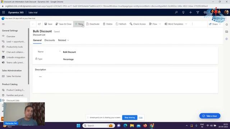
Task: Go back using the back arrow
Action: click(x=33, y=24)
